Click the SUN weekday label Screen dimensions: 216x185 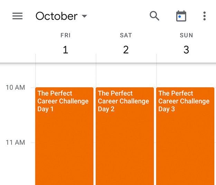[186, 35]
